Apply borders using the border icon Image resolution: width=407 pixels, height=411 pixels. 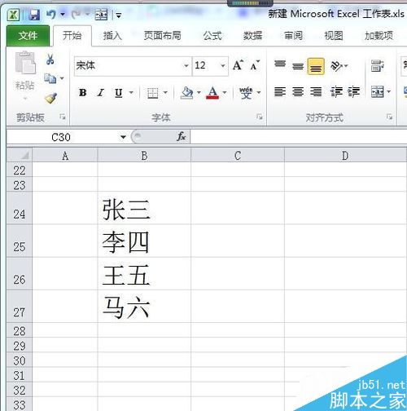click(x=153, y=93)
